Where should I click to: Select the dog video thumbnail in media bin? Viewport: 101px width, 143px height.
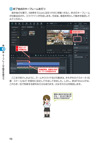coord(32,33)
